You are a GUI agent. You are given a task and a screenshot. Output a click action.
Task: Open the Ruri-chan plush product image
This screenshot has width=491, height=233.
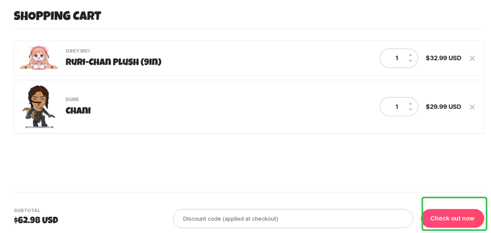coord(39,58)
